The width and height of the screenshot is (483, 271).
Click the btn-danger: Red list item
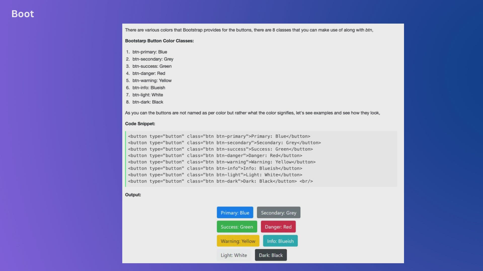coord(149,73)
